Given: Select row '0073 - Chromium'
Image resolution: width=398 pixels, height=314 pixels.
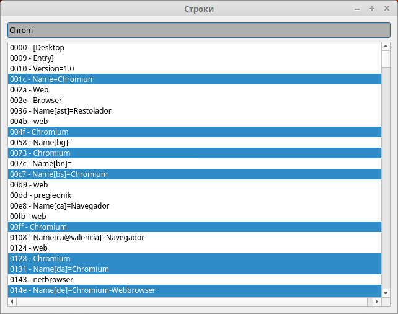Looking at the screenshot, I should pyautogui.click(x=195, y=153).
